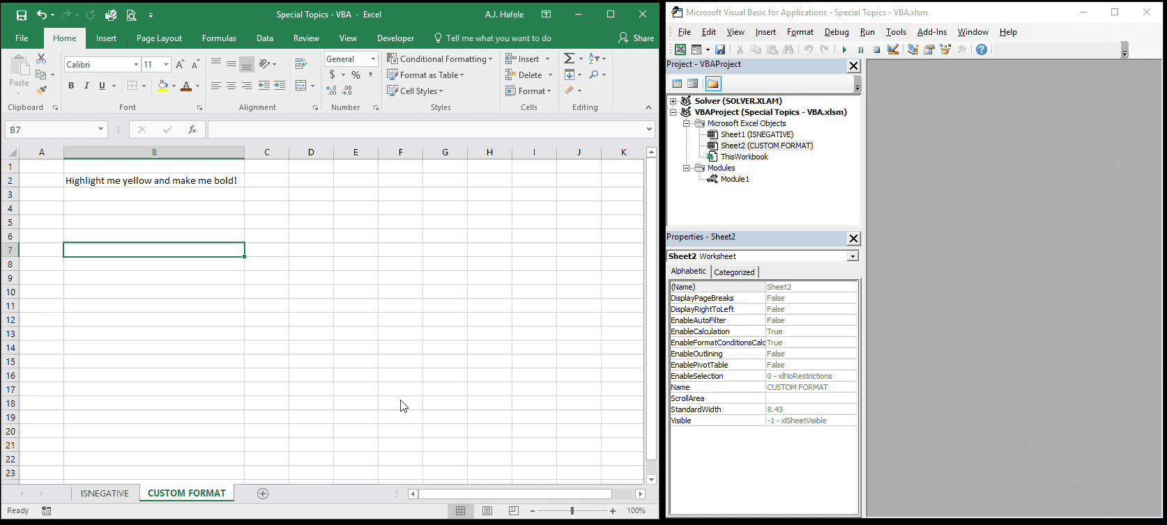Switch to Page Break Preview in status bar

514,510
